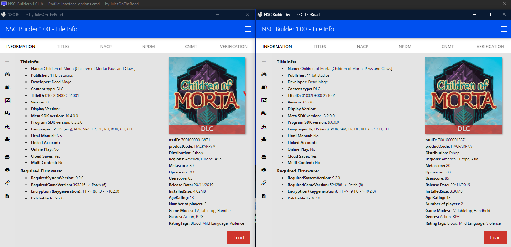Image resolution: width=511 pixels, height=247 pixels.
Task: Switch to CNMT tab in left window
Action: point(191,46)
